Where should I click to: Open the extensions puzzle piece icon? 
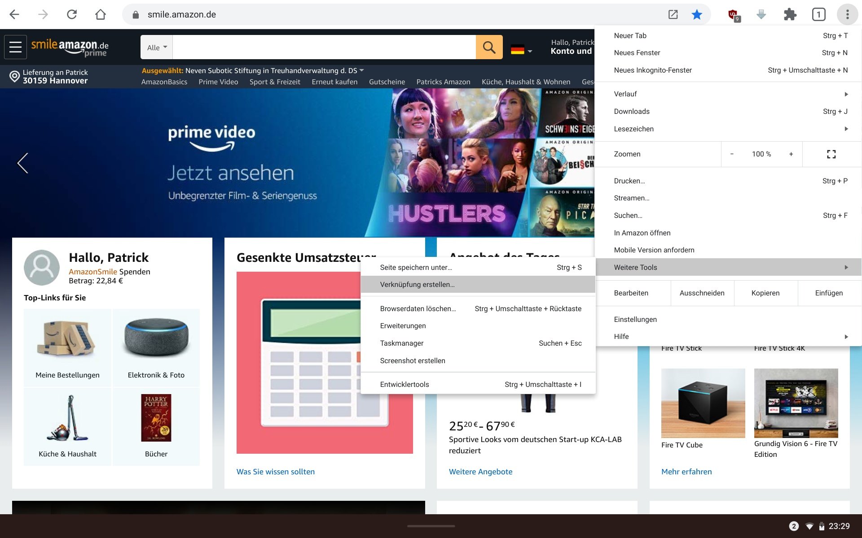(x=790, y=14)
